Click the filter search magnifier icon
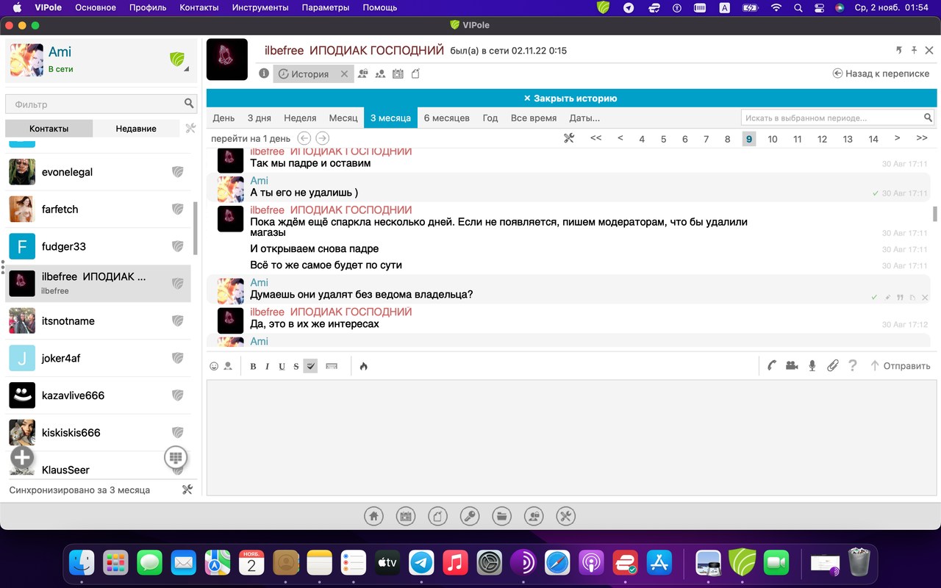This screenshot has height=588, width=941. coord(189,104)
